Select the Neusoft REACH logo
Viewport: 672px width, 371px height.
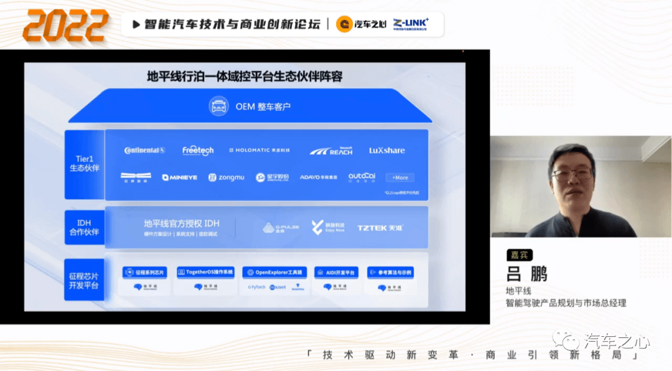pos(331,151)
